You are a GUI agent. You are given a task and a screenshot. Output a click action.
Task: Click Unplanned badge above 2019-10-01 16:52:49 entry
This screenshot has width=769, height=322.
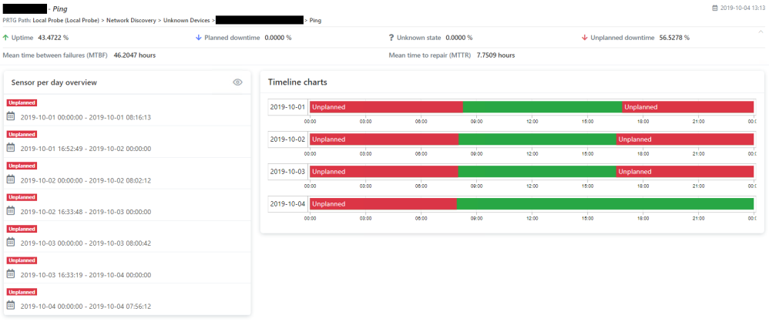(x=22, y=134)
